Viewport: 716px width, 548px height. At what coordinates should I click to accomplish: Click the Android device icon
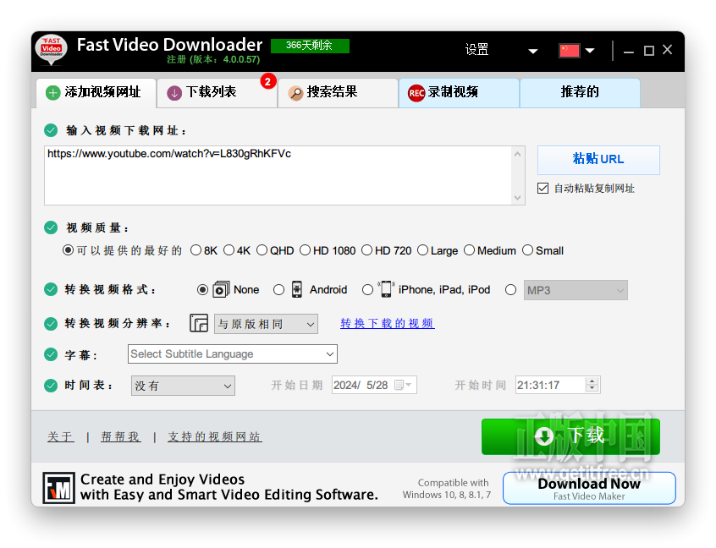(297, 289)
